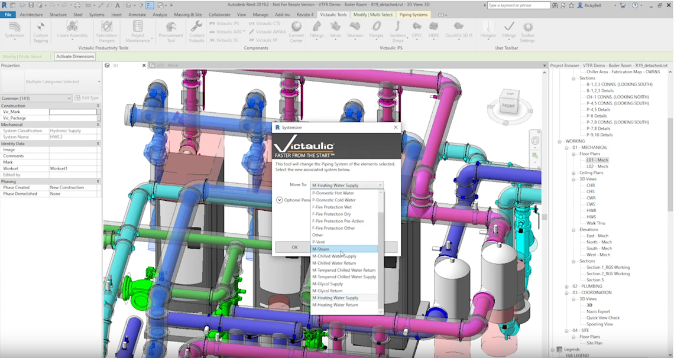Click the system dropdown list scrollbar
Image resolution: width=674 pixels, height=358 pixels.
(380, 252)
